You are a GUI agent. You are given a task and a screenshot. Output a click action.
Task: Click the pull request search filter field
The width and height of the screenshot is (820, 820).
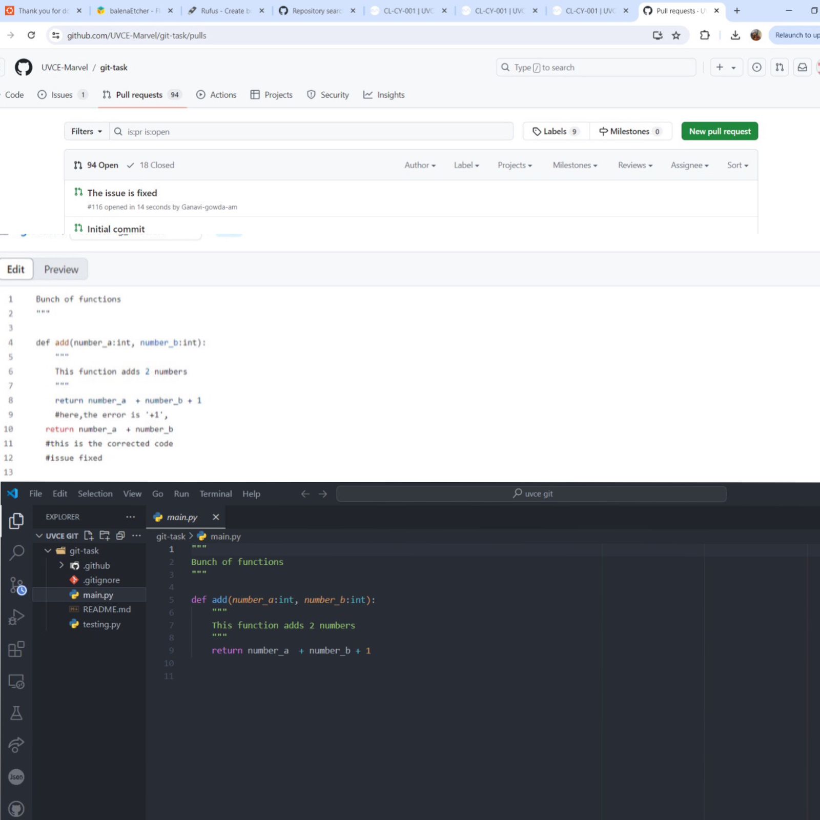[x=311, y=131]
